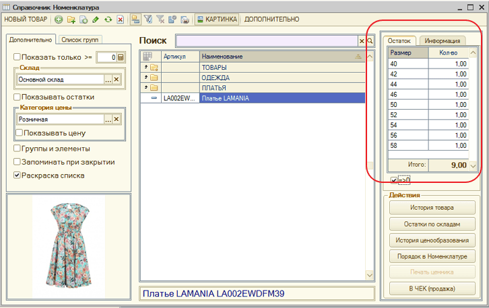489x308 pixels.
Task: Sort by Наименование column header
Action: click(282, 56)
